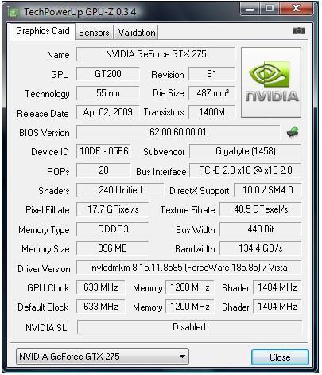
Task: Click the 'Texture Fillrate' label
Action: (x=188, y=210)
